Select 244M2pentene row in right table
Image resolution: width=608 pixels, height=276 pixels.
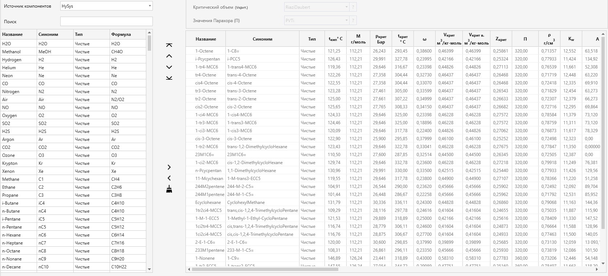pos(393,186)
